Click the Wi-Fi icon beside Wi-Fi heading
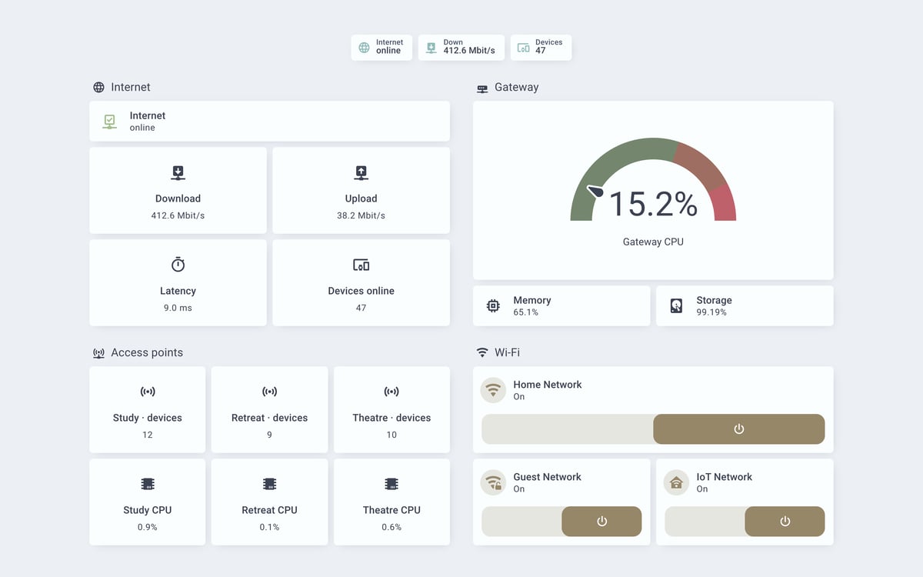 tap(482, 353)
